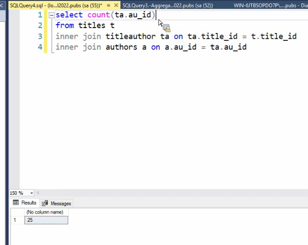Click the 'select' keyword on line 1

click(69, 15)
